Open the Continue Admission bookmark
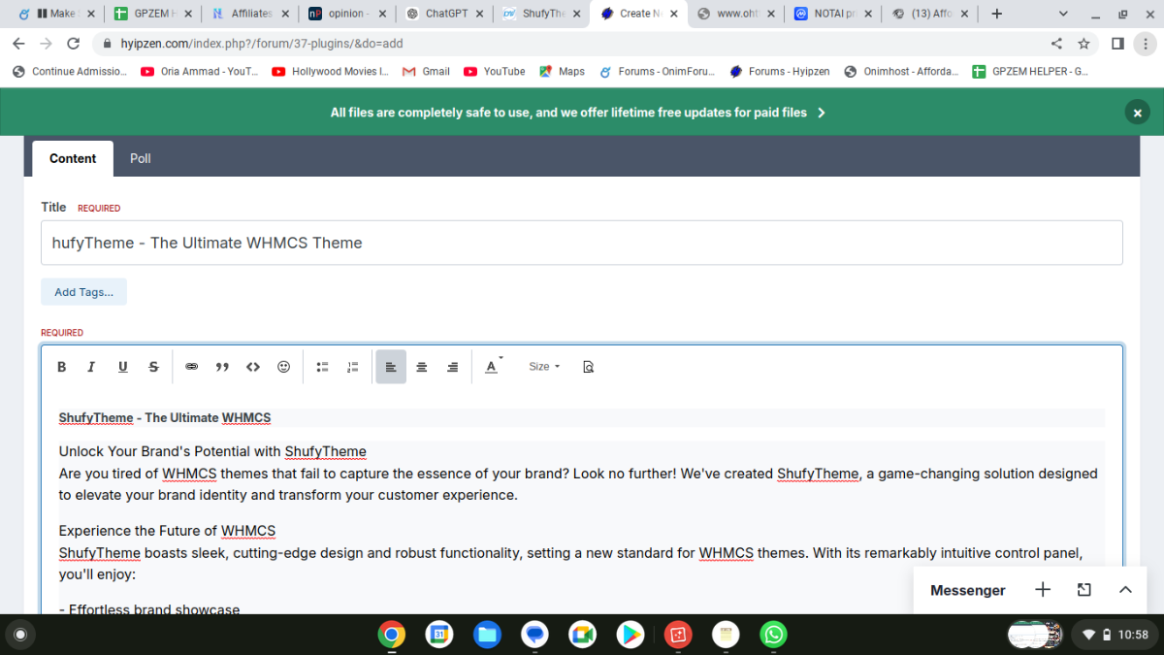This screenshot has width=1164, height=655. coord(70,71)
